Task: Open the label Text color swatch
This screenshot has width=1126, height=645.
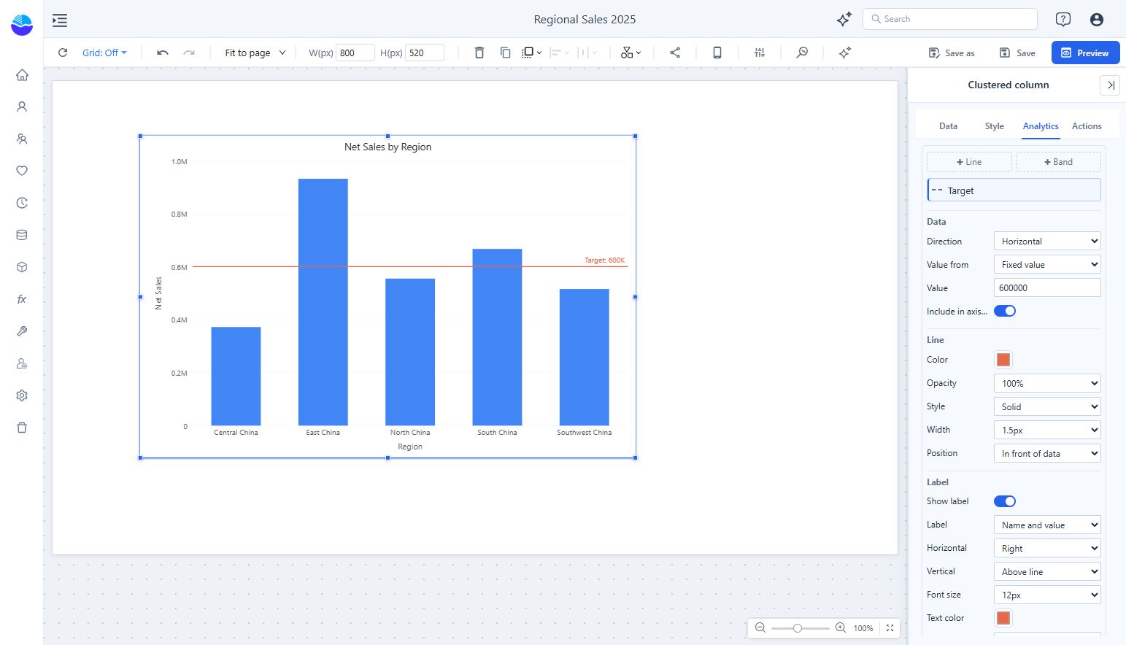Action: click(x=1003, y=618)
